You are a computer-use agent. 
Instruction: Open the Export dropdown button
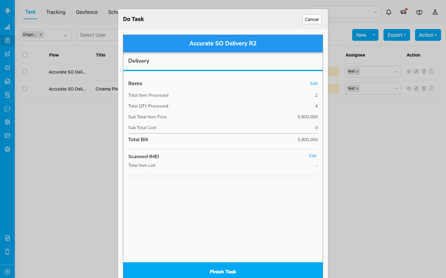click(397, 35)
